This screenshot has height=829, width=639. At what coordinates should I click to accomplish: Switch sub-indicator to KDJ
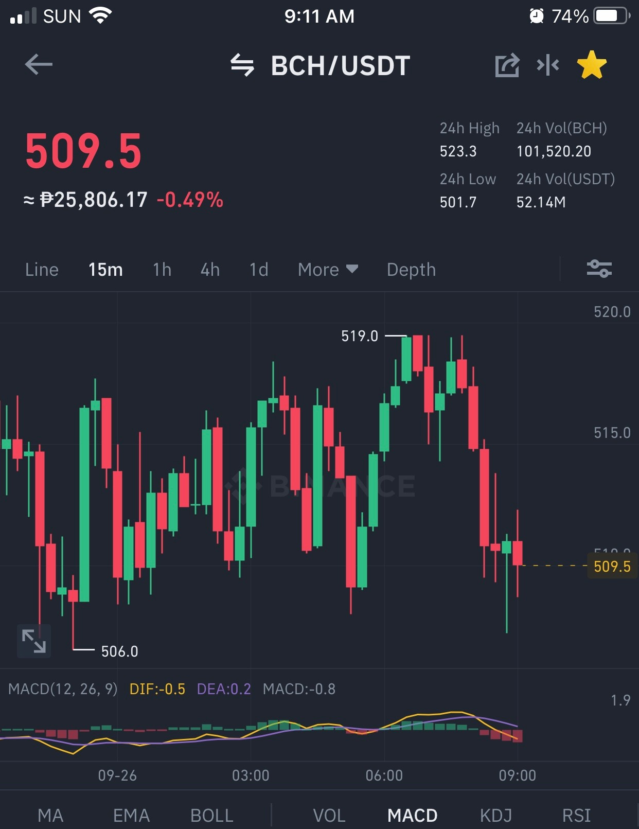496,816
